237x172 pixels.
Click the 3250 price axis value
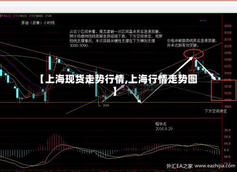[x=228, y=33]
